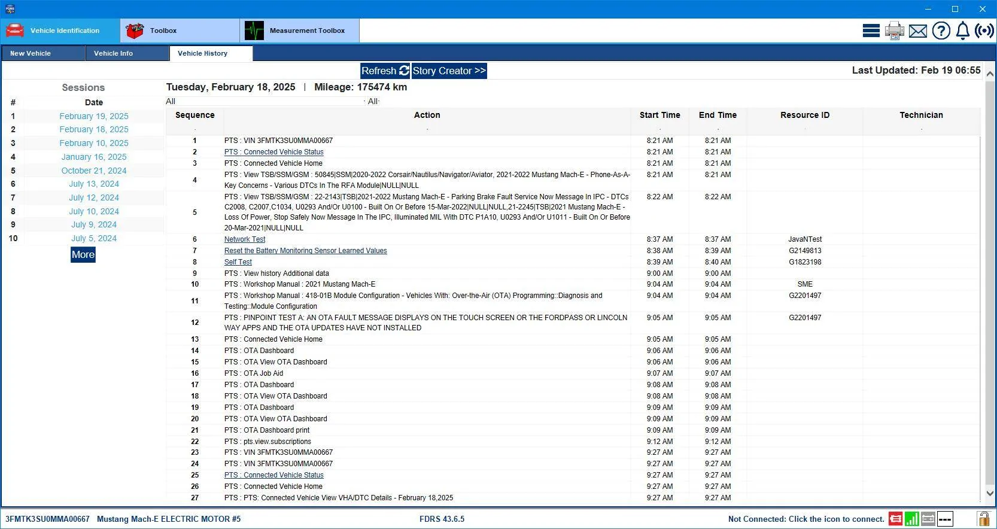Open the July 13, 2024 session
Viewport: 997px width, 529px height.
tap(94, 184)
